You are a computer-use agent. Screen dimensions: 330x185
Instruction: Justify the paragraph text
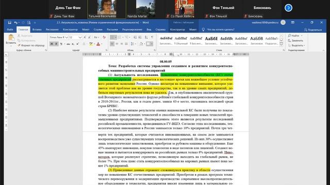tap(126, 44)
